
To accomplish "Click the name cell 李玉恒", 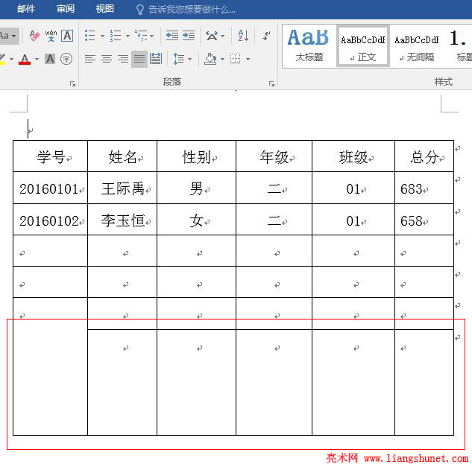I will [122, 220].
